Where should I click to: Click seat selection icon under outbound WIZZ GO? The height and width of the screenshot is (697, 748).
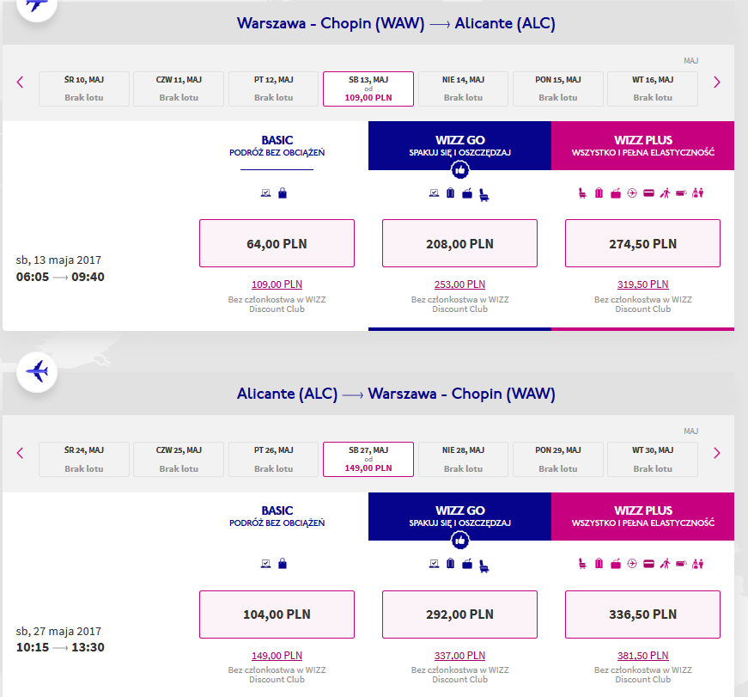pos(483,195)
